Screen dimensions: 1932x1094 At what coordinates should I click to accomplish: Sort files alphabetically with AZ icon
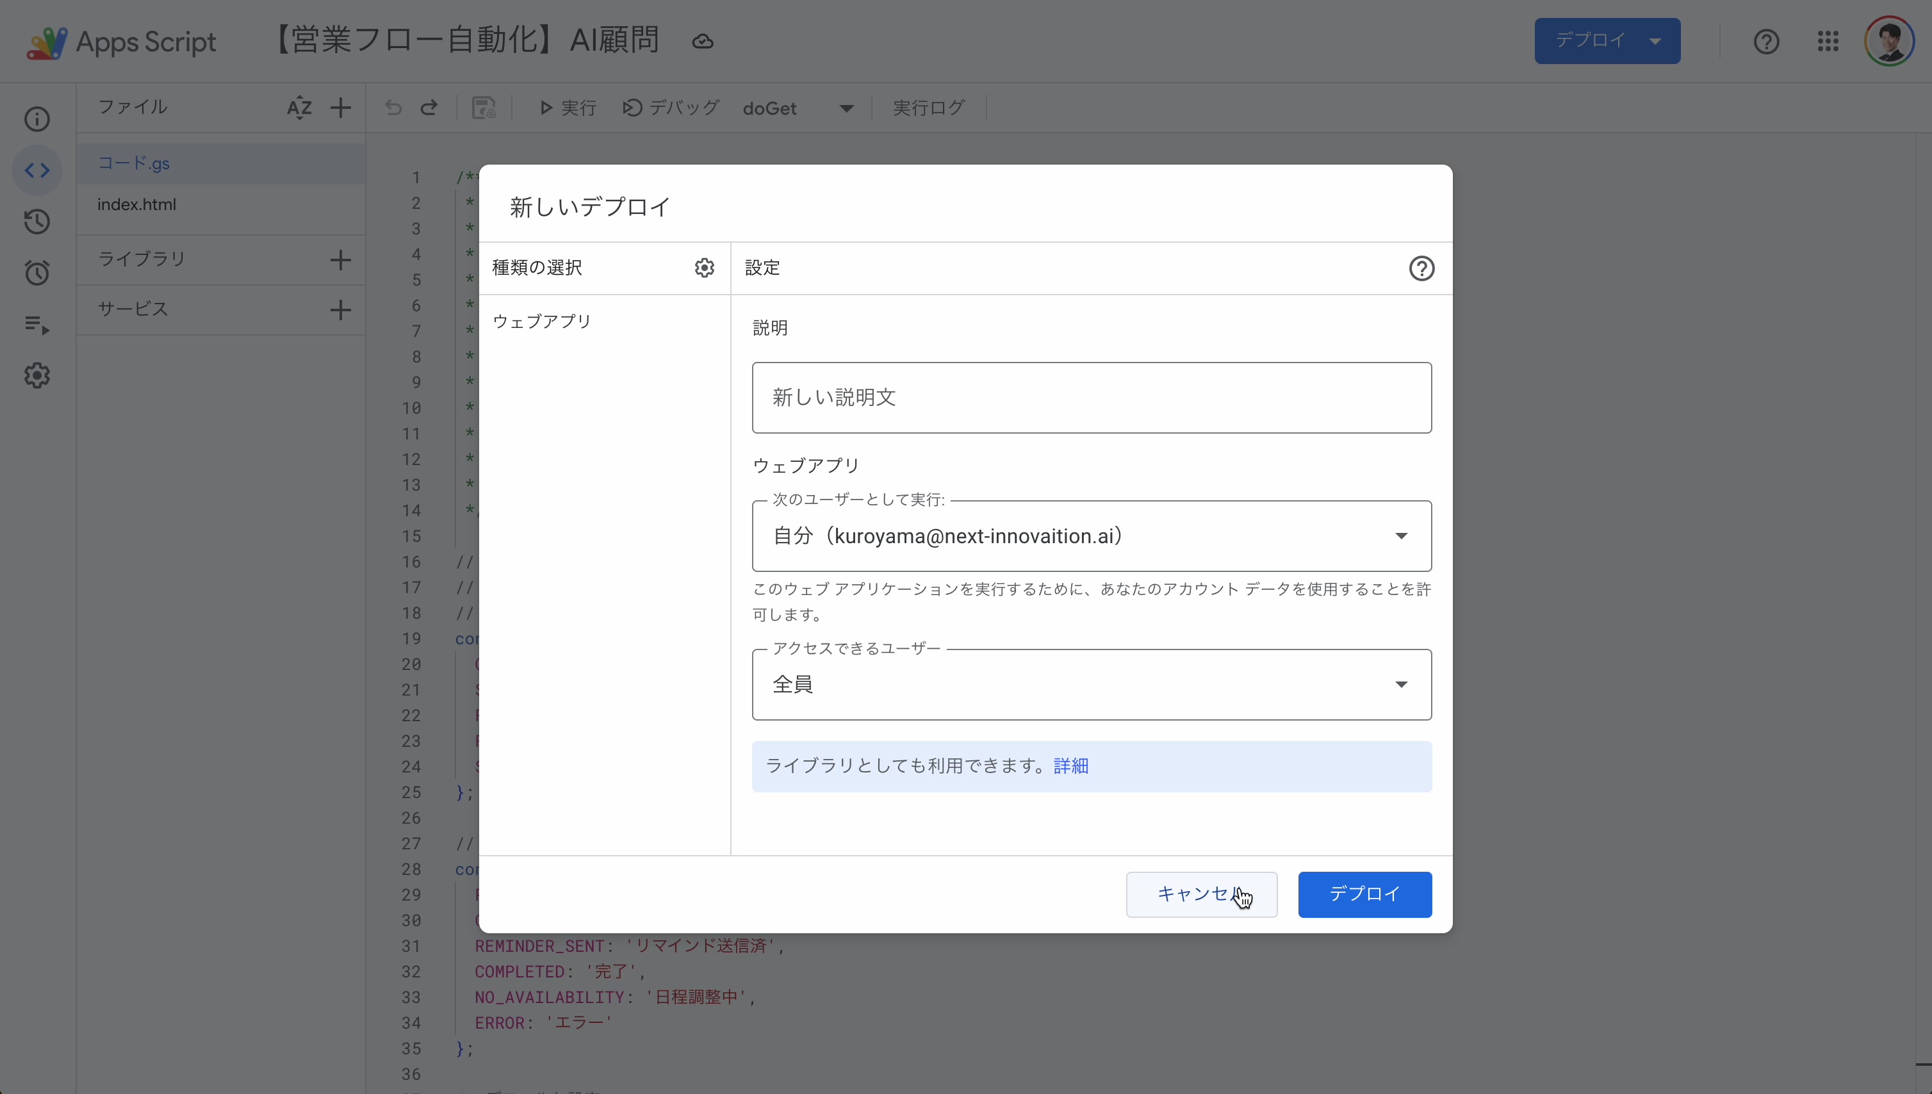(299, 108)
